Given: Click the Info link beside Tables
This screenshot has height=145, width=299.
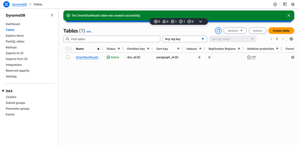Looking at the screenshot, I should [89, 32].
